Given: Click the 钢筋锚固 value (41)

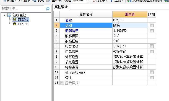Looking at the screenshot, I should pos(130,36).
